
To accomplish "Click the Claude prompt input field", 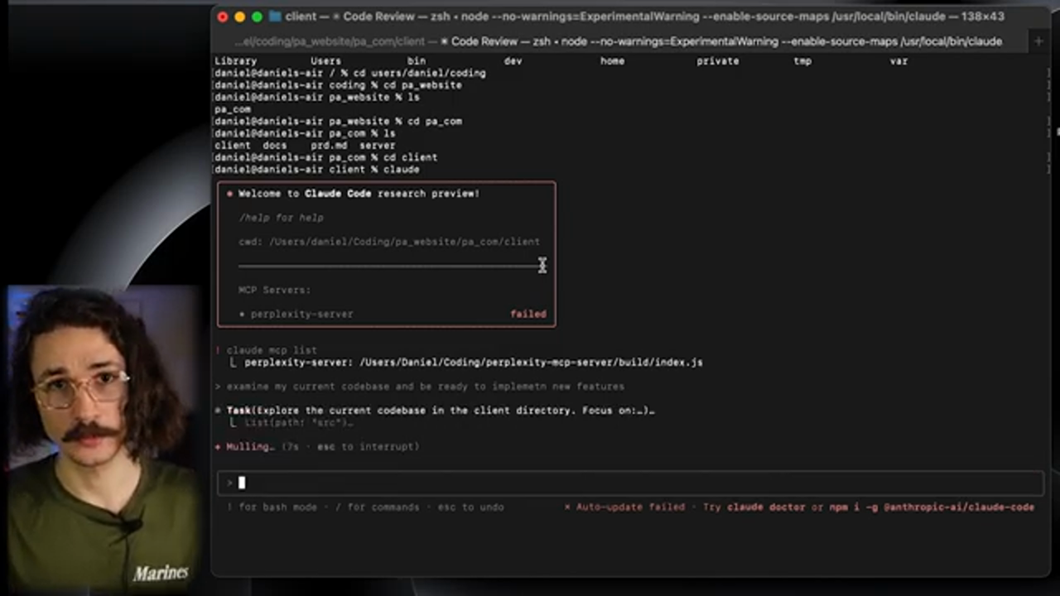I will tap(631, 483).
